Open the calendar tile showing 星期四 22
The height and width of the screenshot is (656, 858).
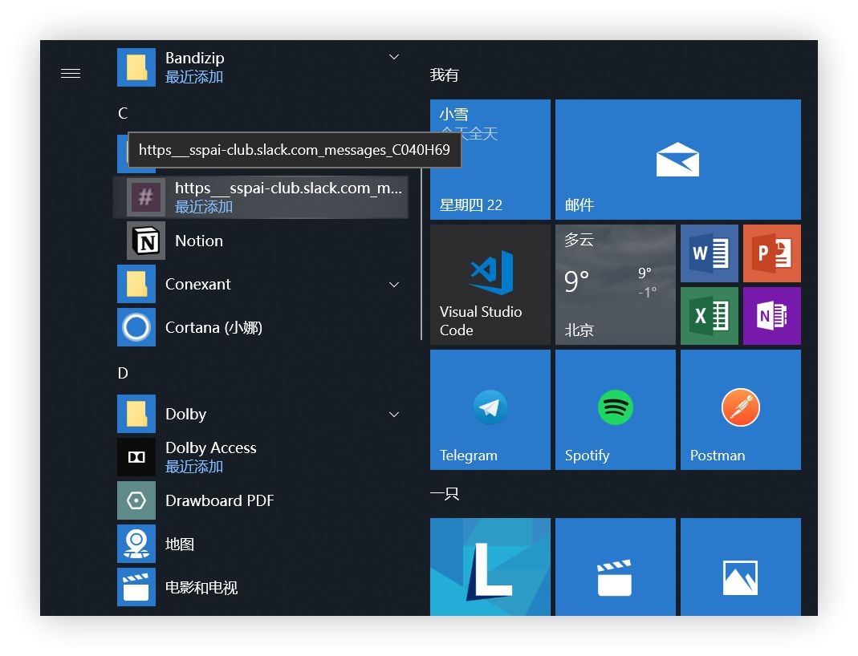(x=490, y=160)
